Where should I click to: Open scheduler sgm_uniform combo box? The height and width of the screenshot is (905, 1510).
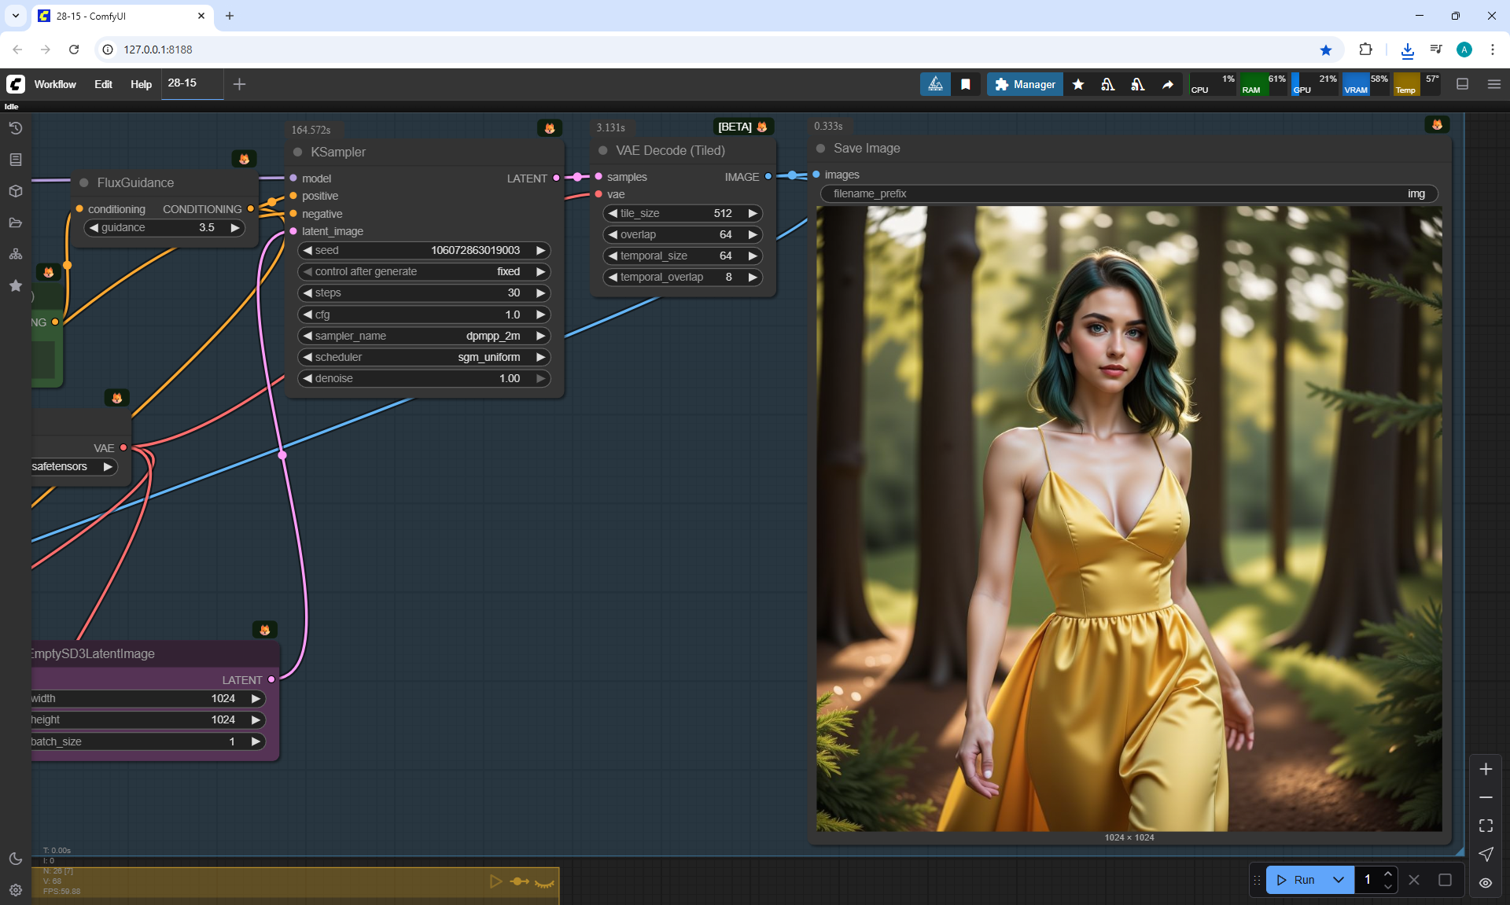(423, 357)
